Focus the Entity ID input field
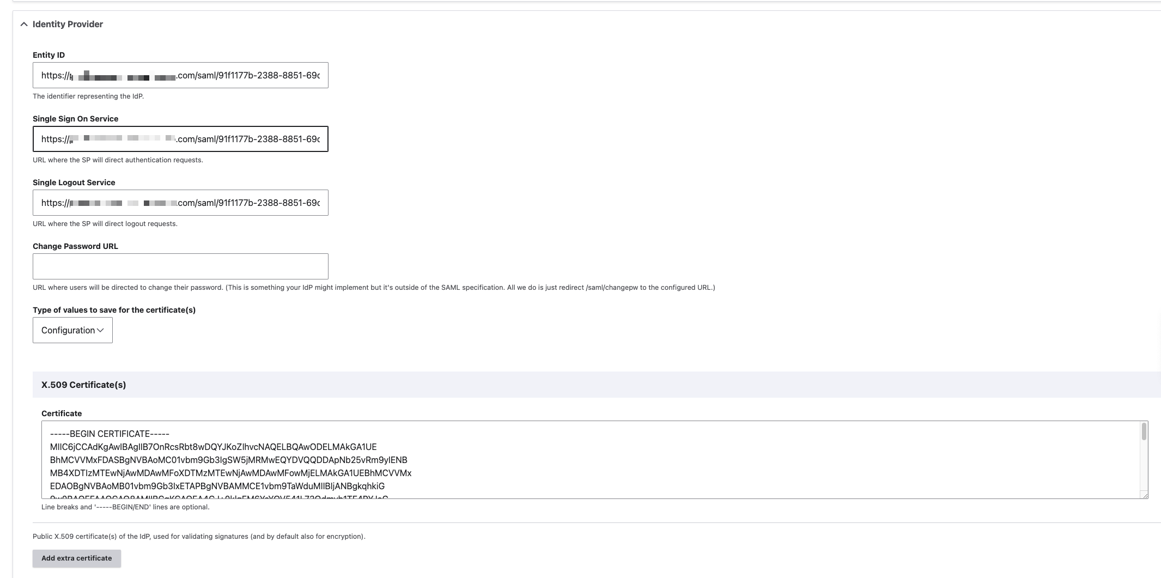The width and height of the screenshot is (1161, 578). [180, 75]
